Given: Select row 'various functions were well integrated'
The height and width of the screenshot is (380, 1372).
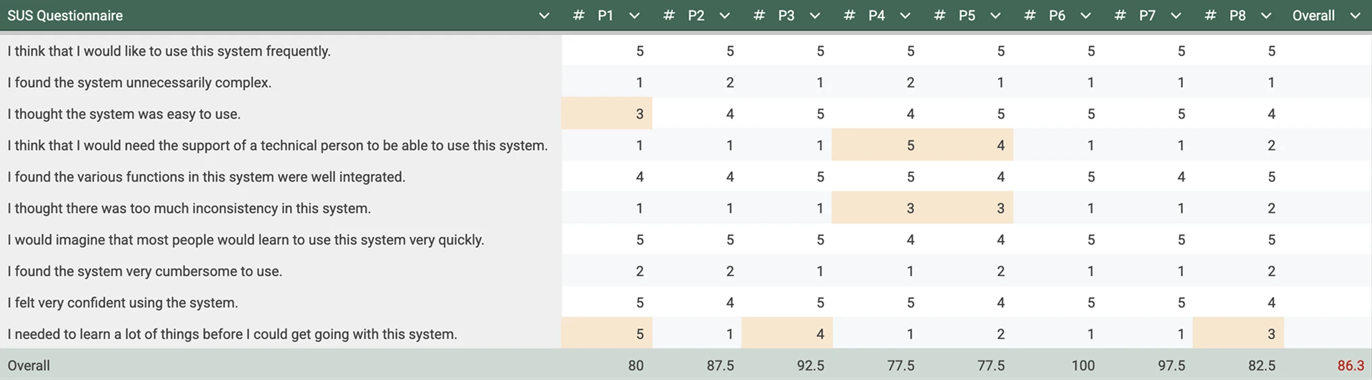Looking at the screenshot, I should (686, 177).
